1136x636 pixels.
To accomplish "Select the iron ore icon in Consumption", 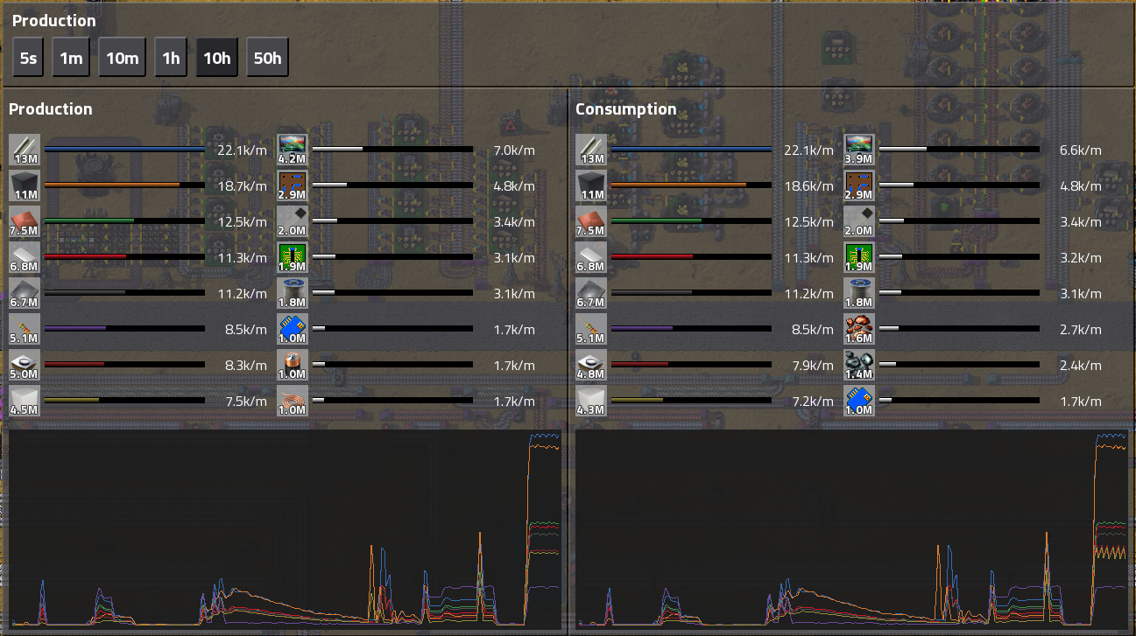I will 859,365.
